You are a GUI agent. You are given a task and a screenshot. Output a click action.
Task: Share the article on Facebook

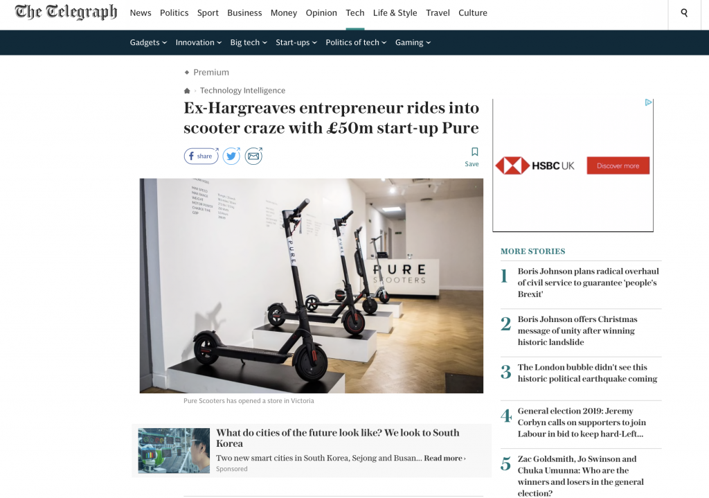201,156
